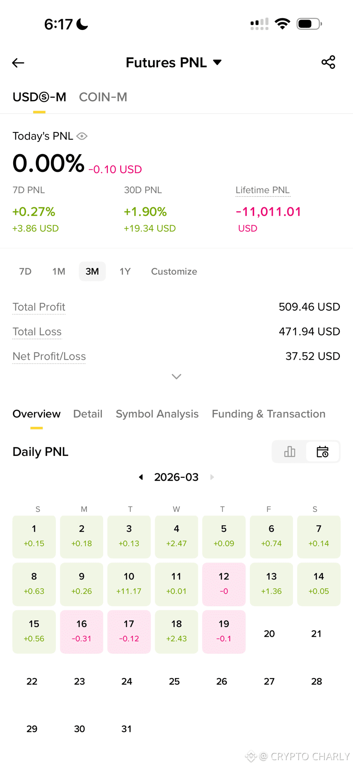The width and height of the screenshot is (353, 767).
Task: Switch to the Detail tab
Action: pos(88,414)
